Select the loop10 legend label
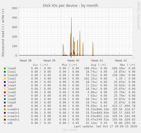141x133 pixels. (x=12, y=75)
